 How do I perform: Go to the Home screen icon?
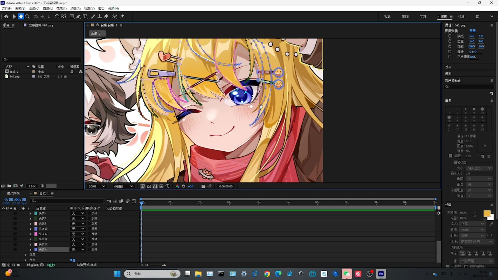[6, 16]
